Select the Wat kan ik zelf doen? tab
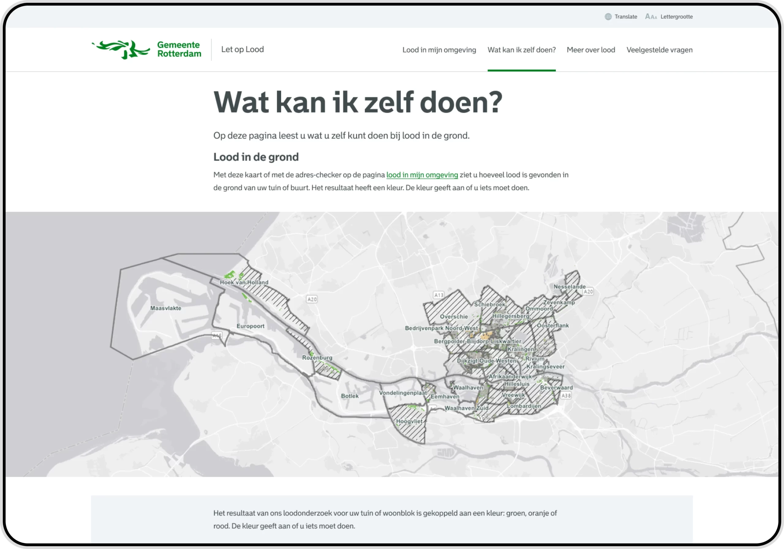This screenshot has width=784, height=549. click(x=522, y=50)
